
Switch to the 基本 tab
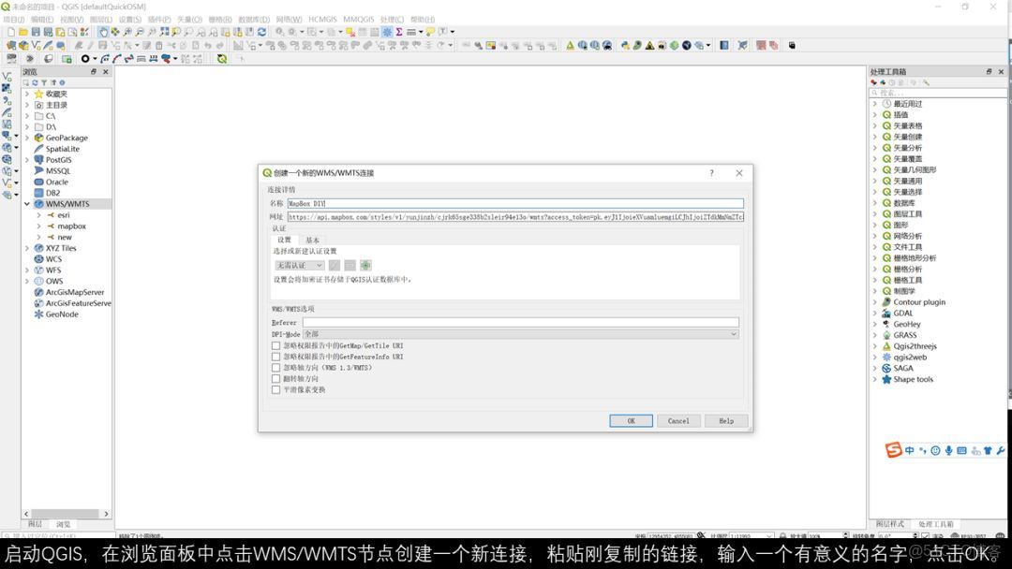click(x=313, y=240)
